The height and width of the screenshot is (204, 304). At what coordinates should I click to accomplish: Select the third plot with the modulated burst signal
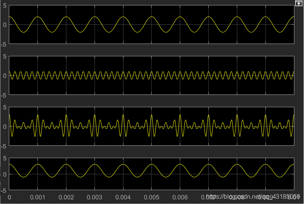coord(152,126)
